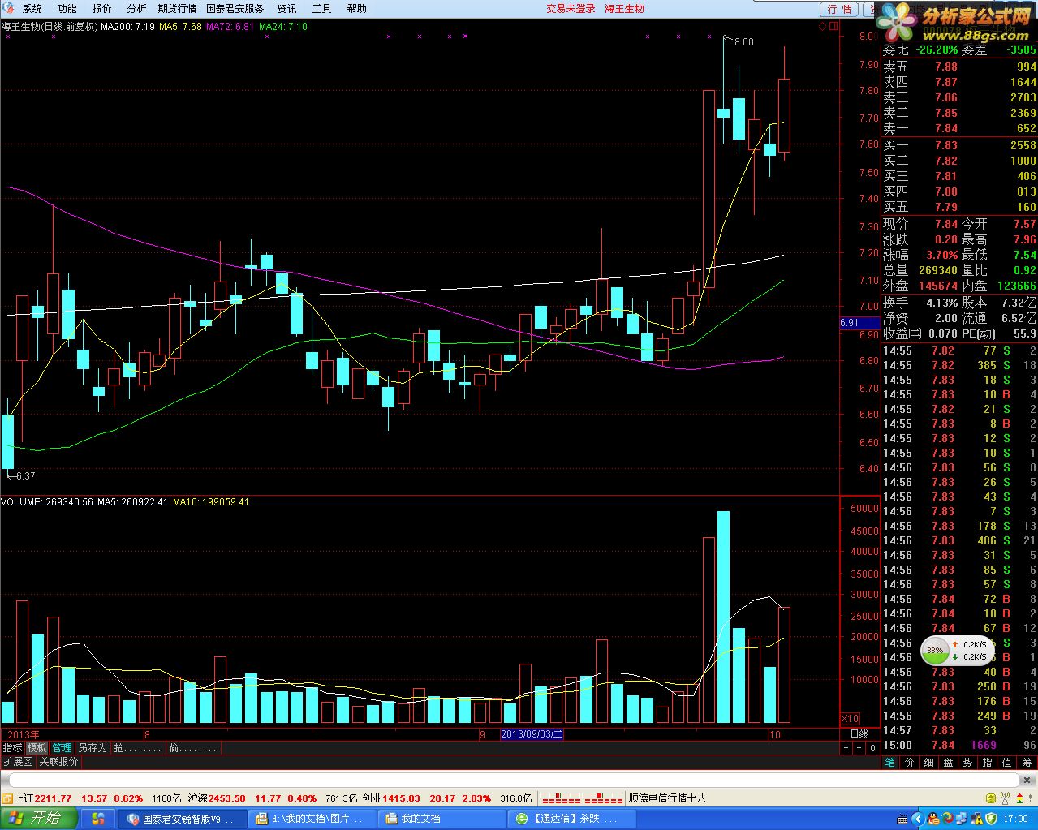The image size is (1038, 830).
Task: Click the 行情 button at top right
Action: [x=840, y=9]
